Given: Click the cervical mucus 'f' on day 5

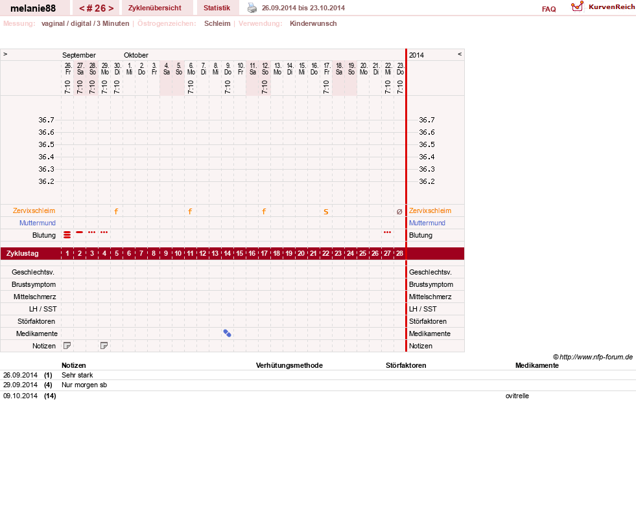Looking at the screenshot, I should (x=117, y=211).
